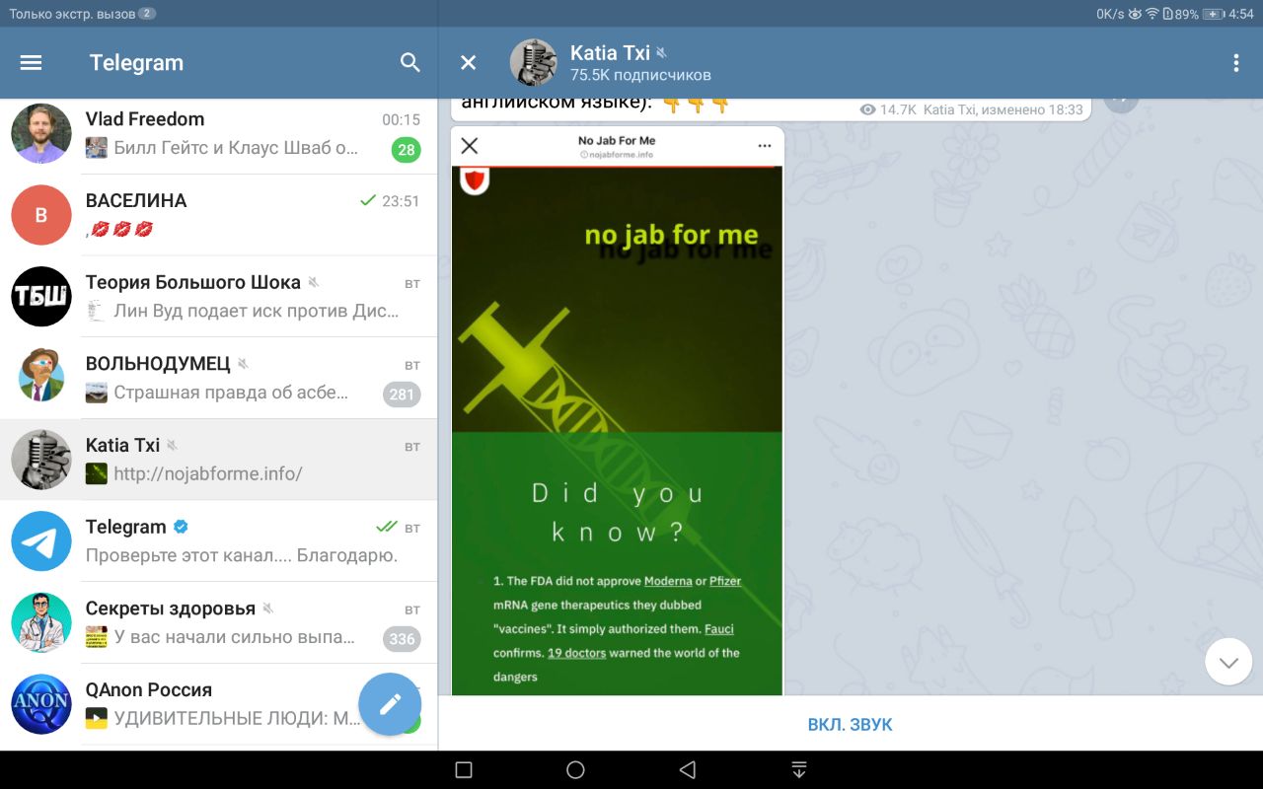Tap Telegram blue paper-plane avatar
Screen dimensions: 1263x789
coord(41,541)
